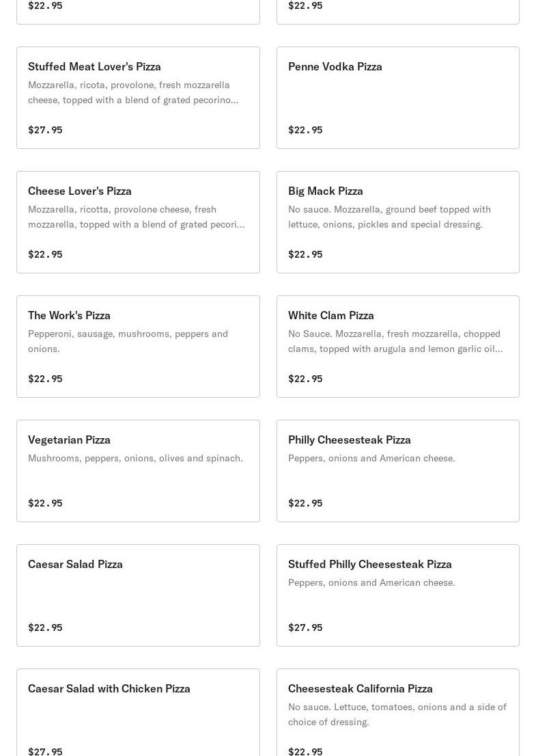Click Cheese Lover's Pizza description text
Image resolution: width=536 pixels, height=756 pixels.
(x=136, y=217)
